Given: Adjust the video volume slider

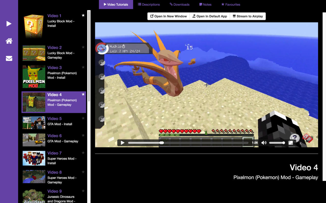Looking at the screenshot, I should [277, 143].
